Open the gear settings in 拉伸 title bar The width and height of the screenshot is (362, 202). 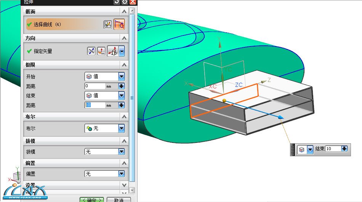[x=125, y=2]
